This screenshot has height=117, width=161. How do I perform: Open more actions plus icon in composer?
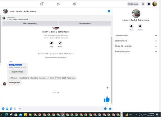coord(3,109)
